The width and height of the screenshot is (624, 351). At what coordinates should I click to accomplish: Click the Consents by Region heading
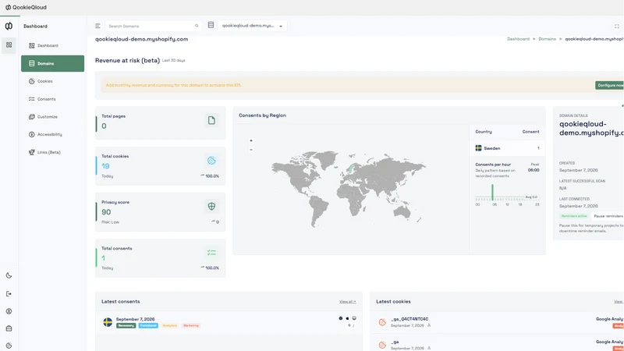click(262, 115)
